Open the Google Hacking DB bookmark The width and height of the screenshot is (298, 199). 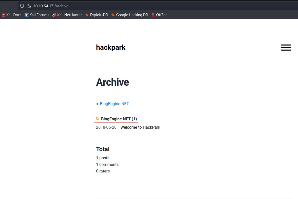coord(130,15)
